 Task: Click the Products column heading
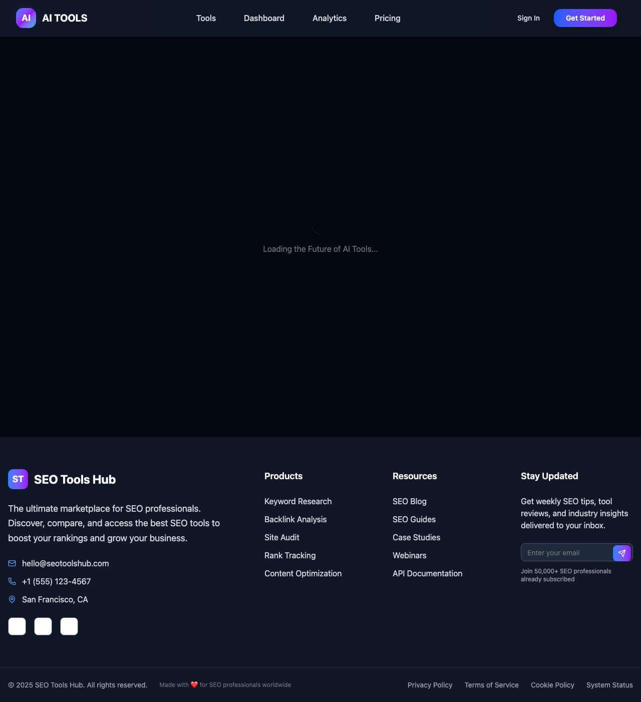(x=283, y=476)
